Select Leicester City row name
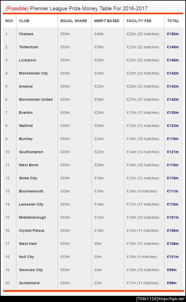The height and width of the screenshot is (302, 186). 31,204
